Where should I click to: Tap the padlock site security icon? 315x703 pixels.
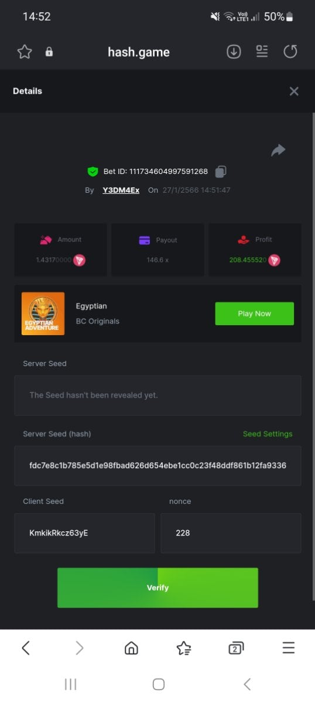pos(49,52)
